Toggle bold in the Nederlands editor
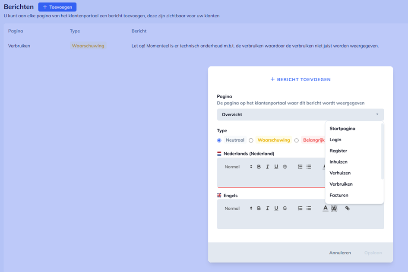The image size is (408, 272). pos(259,167)
